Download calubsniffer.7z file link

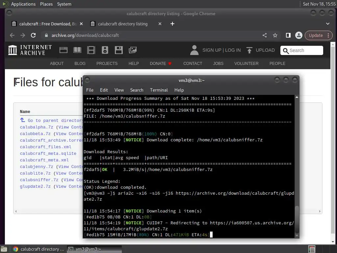(39, 180)
